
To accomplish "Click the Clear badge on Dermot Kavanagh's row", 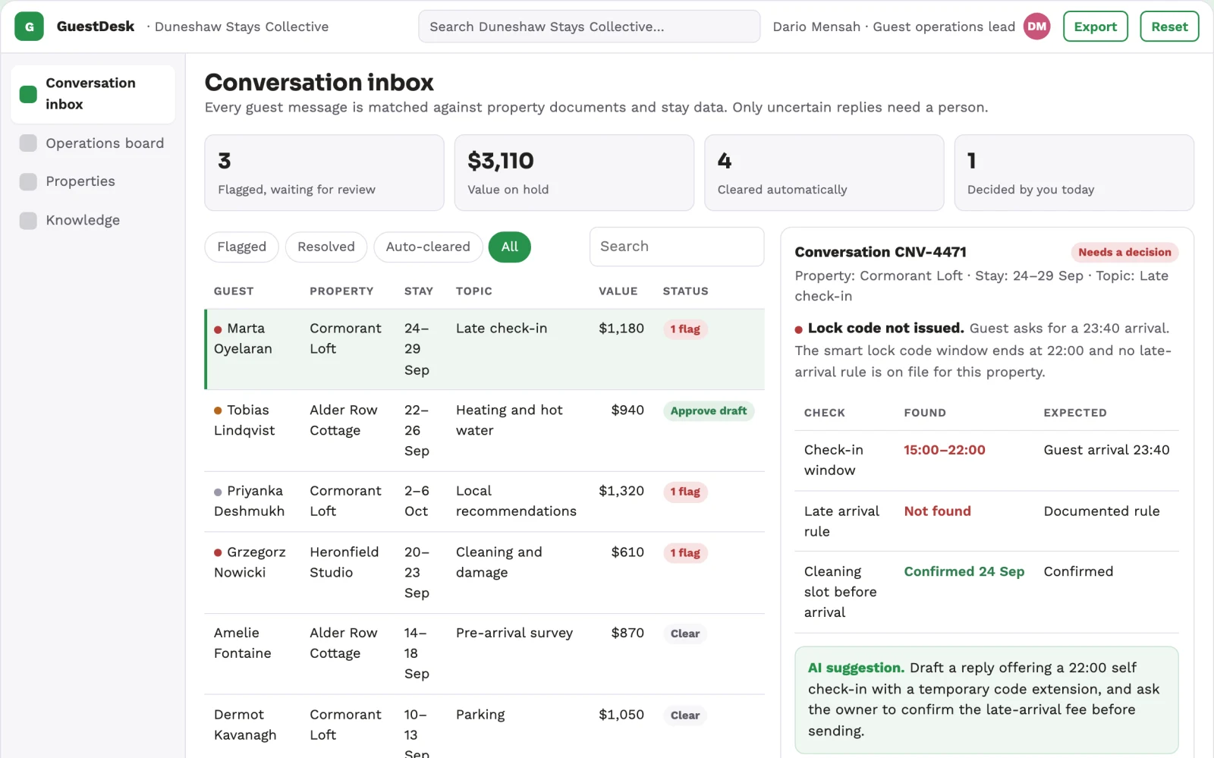I will 684,716.
